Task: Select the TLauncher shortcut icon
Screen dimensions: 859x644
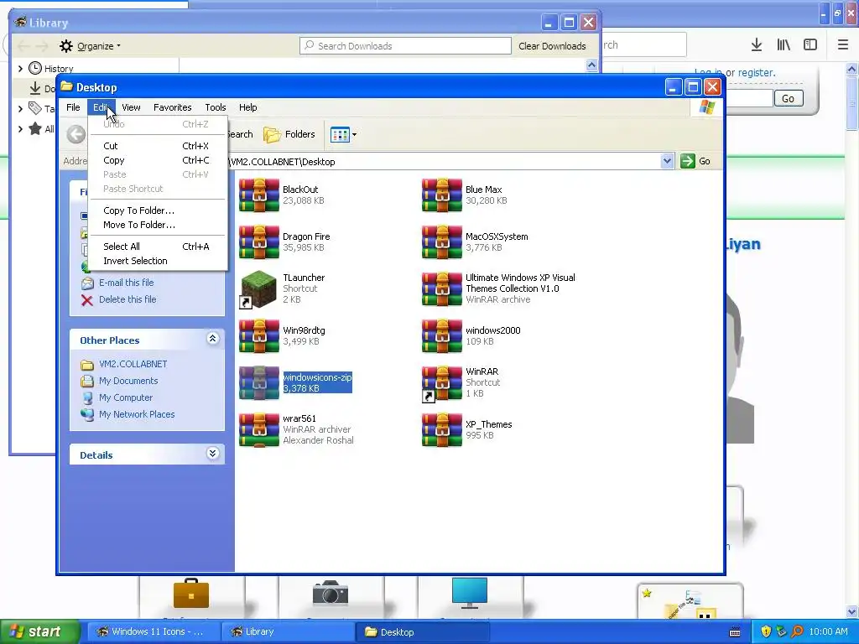Action: (259, 289)
